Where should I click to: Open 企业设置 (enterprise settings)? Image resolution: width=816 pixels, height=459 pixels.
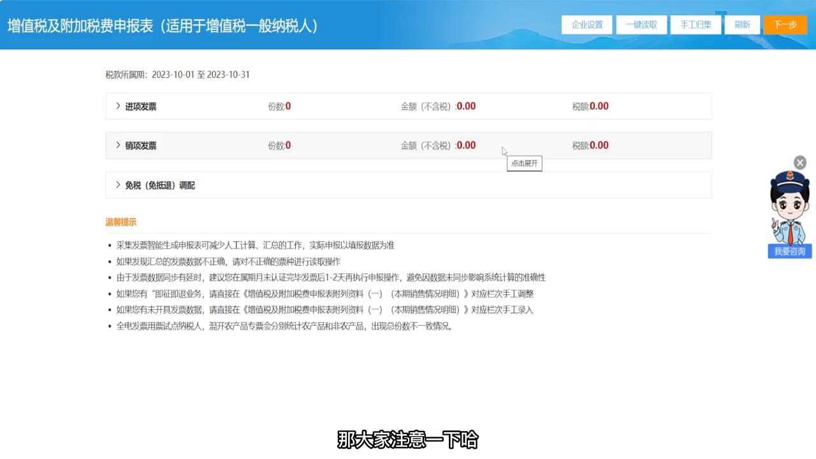click(586, 24)
